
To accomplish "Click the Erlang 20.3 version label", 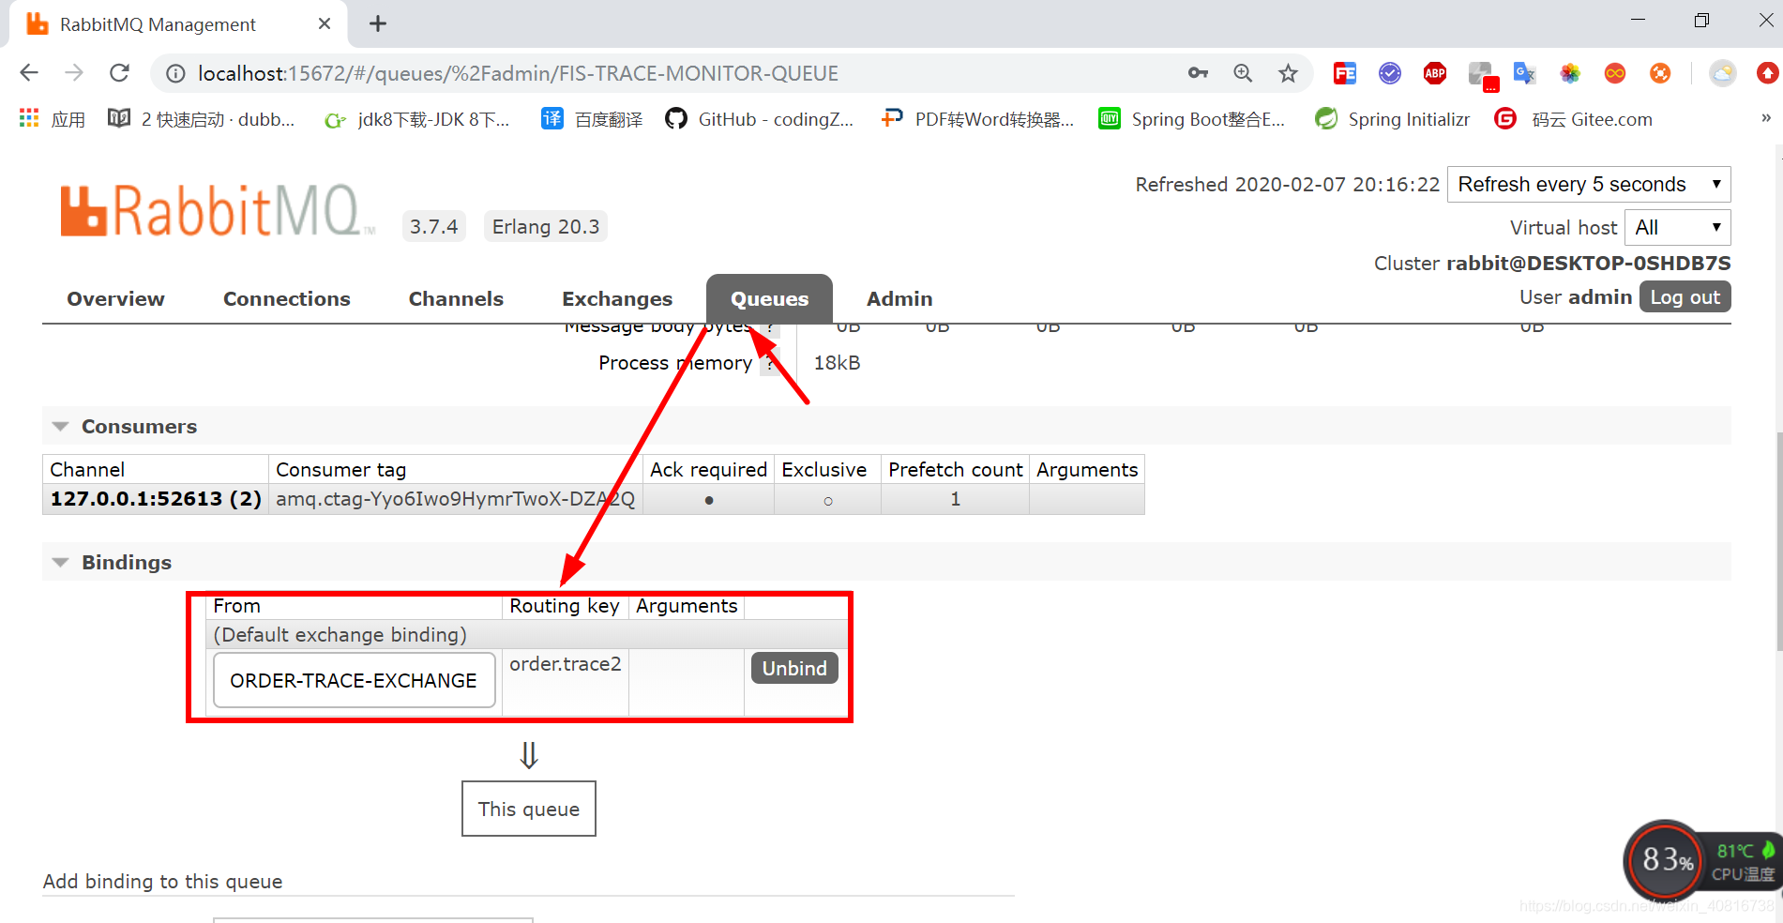I will (546, 226).
